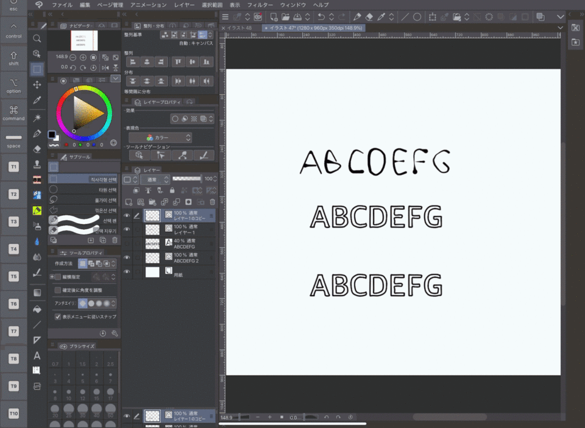This screenshot has width=585, height=428.
Task: Open the アニメーション menu
Action: (x=149, y=5)
